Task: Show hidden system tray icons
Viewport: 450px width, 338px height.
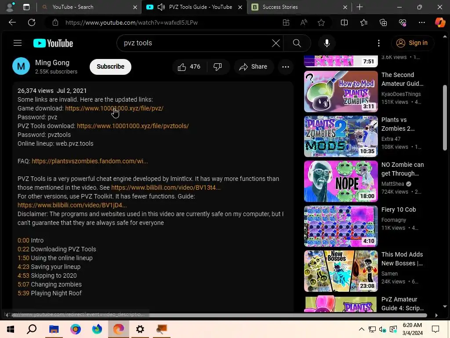Action: (x=362, y=329)
